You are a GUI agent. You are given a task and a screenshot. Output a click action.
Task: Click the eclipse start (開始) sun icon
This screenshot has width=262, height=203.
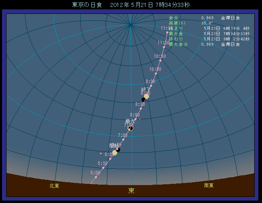tap(115, 152)
